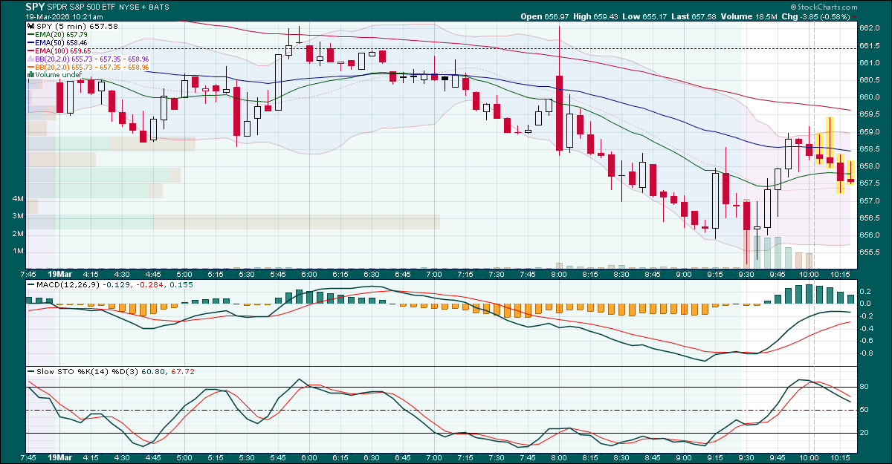Click the 19-Mar-2026 10:21am timestamp

[x=65, y=16]
